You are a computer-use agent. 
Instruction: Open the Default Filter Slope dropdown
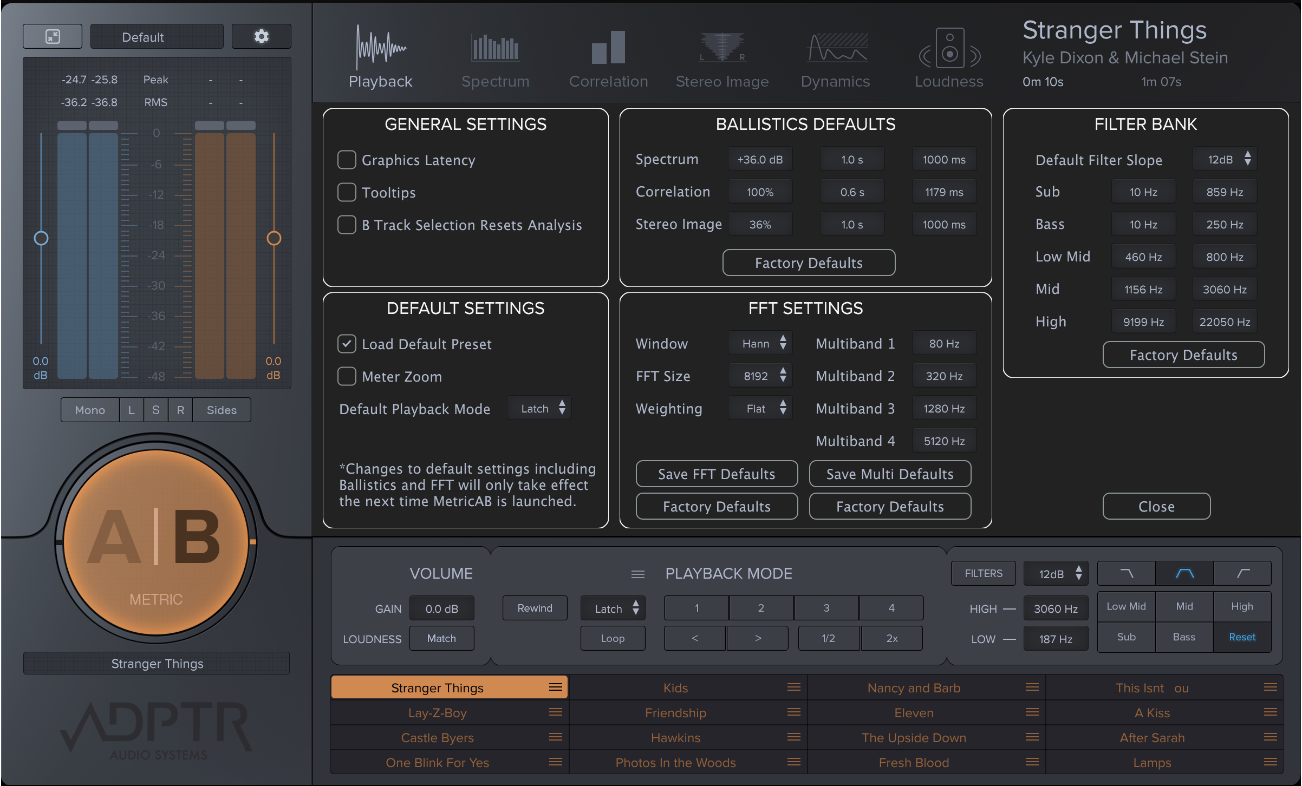[x=1224, y=159]
